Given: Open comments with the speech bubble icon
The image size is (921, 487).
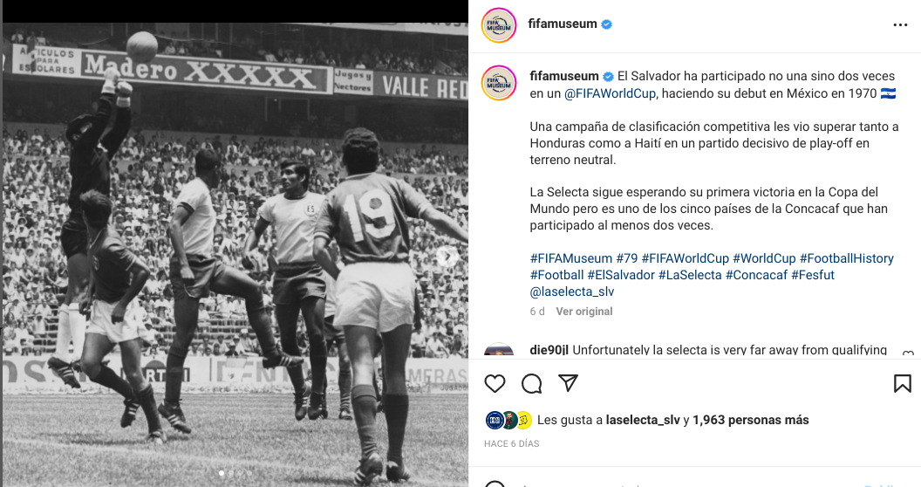Looking at the screenshot, I should tap(531, 384).
